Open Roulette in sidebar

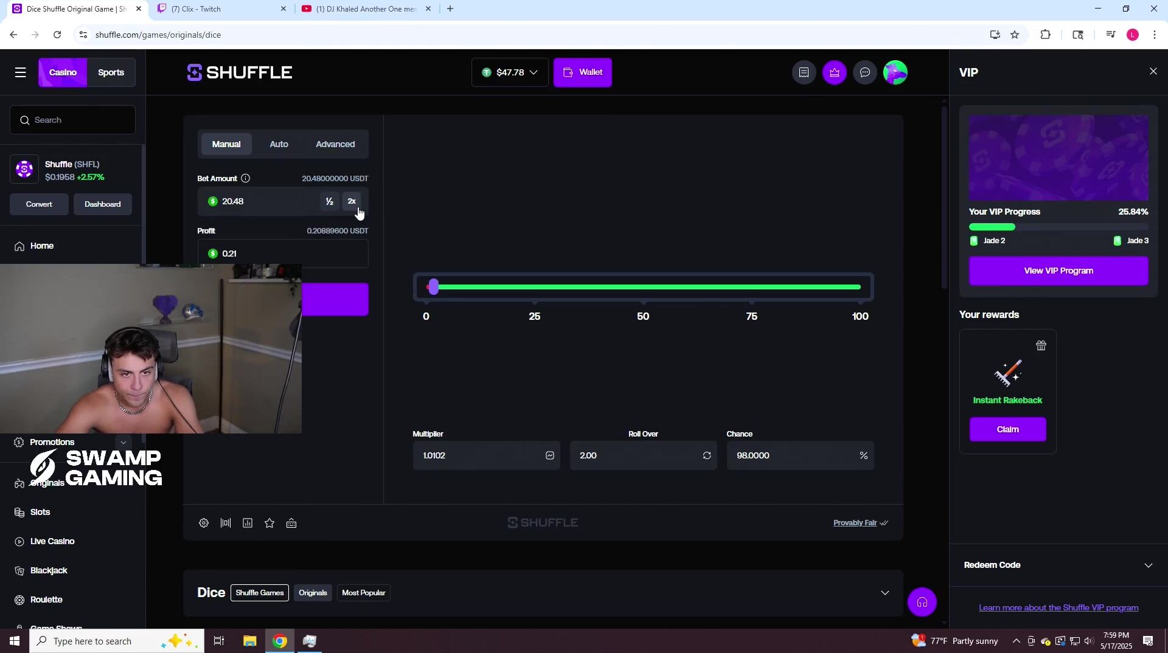[x=46, y=599]
